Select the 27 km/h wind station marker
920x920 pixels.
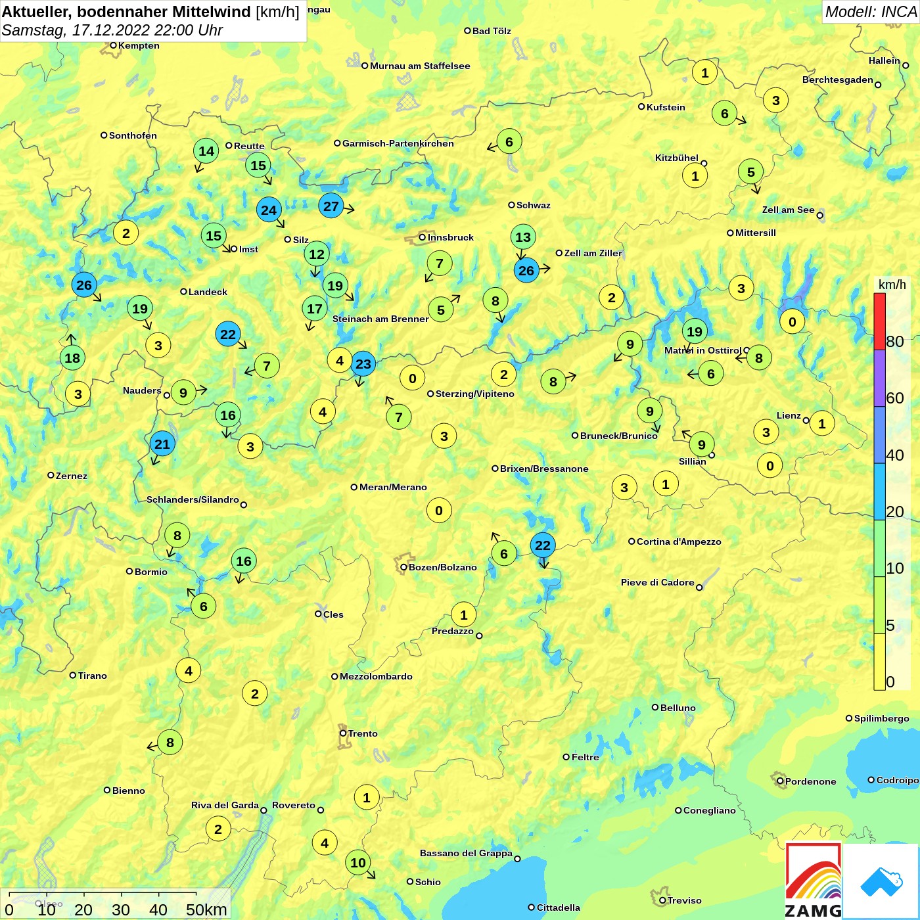click(x=331, y=206)
